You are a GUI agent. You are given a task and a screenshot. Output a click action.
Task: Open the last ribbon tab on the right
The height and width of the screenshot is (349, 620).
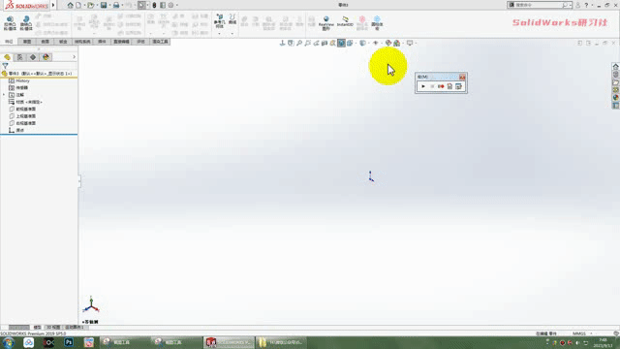(x=160, y=42)
